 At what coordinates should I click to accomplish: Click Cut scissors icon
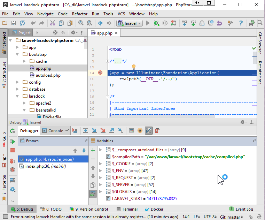(52, 23)
